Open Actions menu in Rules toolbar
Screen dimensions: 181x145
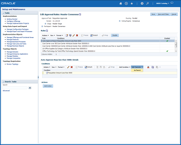pos(45,35)
